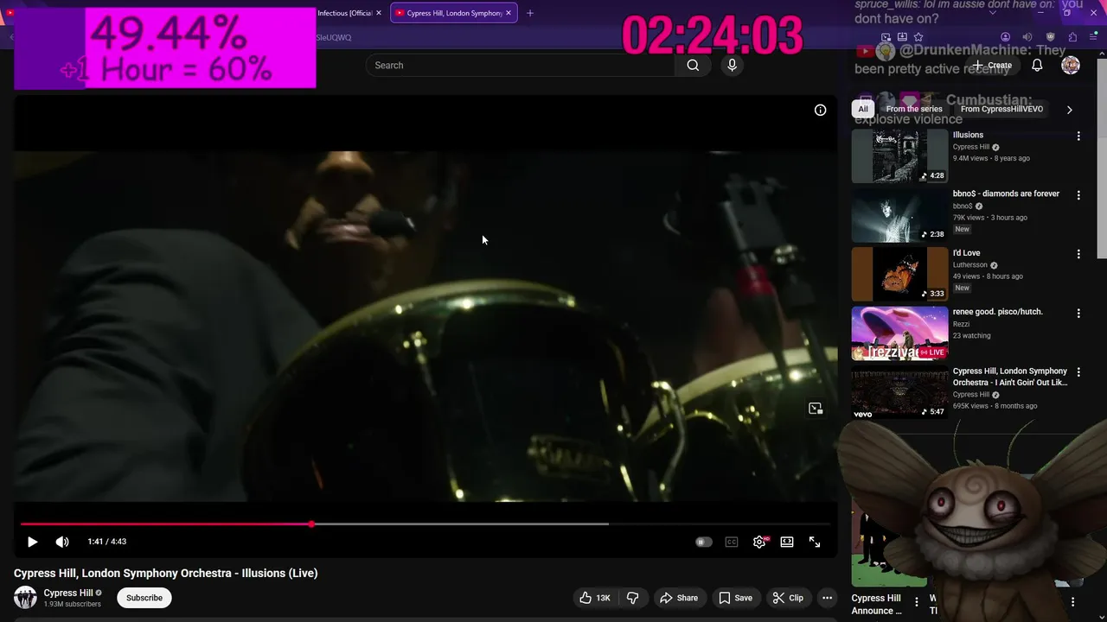Click into the YouTube Search field
Viewport: 1107px width, 622px height.
point(519,65)
